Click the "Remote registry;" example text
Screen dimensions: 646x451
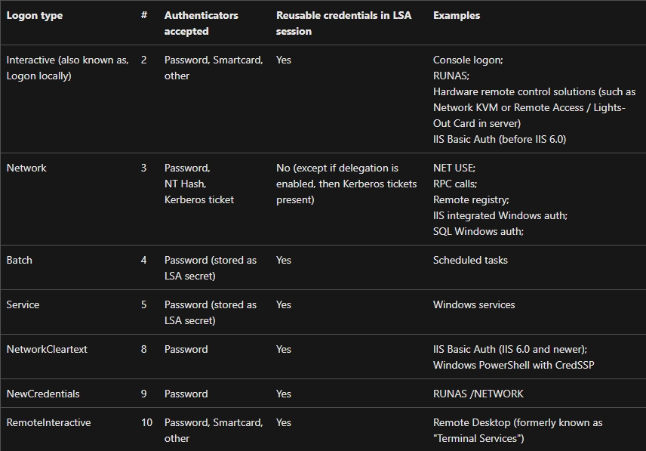471,199
